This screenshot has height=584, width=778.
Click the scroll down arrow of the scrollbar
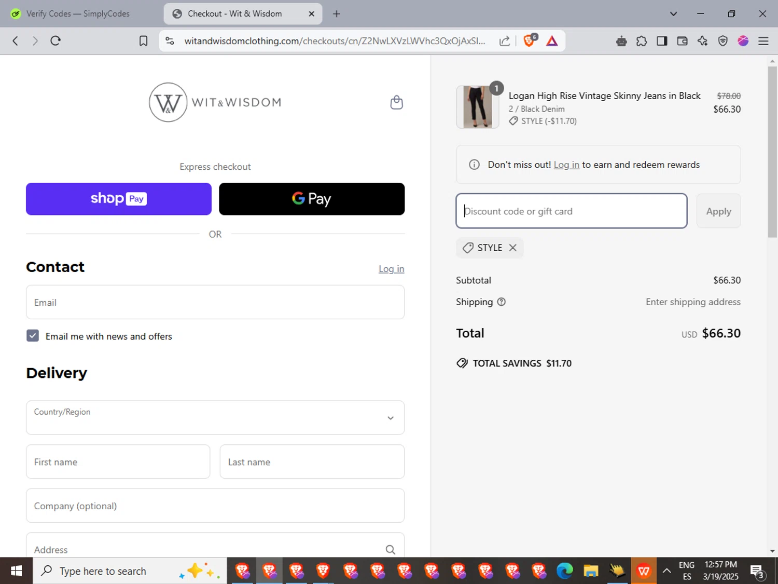point(772,551)
